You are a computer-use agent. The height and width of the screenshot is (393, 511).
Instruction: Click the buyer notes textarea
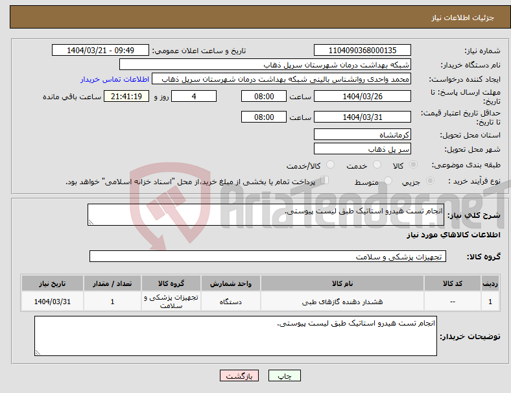[235, 336]
